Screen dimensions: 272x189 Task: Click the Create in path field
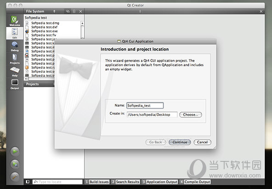coord(152,115)
